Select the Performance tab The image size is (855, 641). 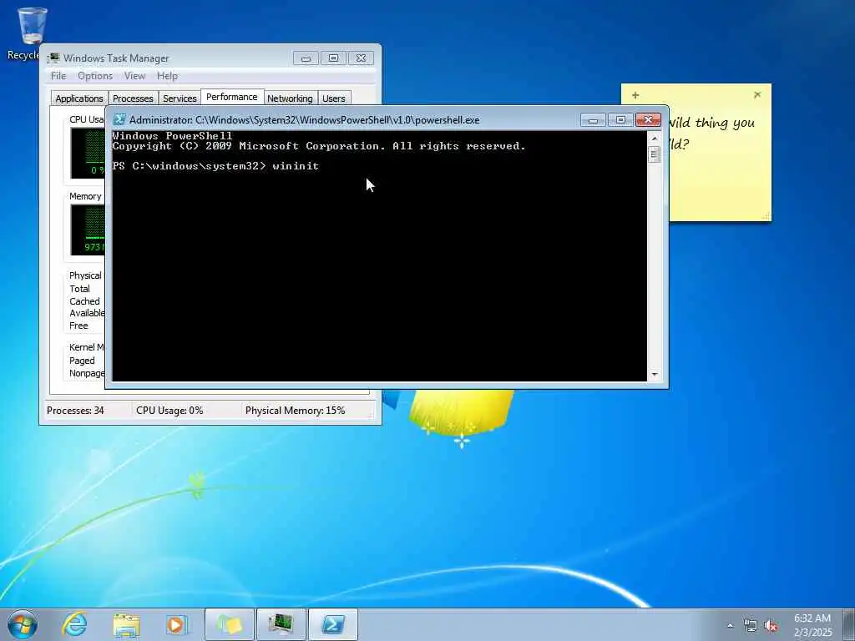tap(232, 97)
